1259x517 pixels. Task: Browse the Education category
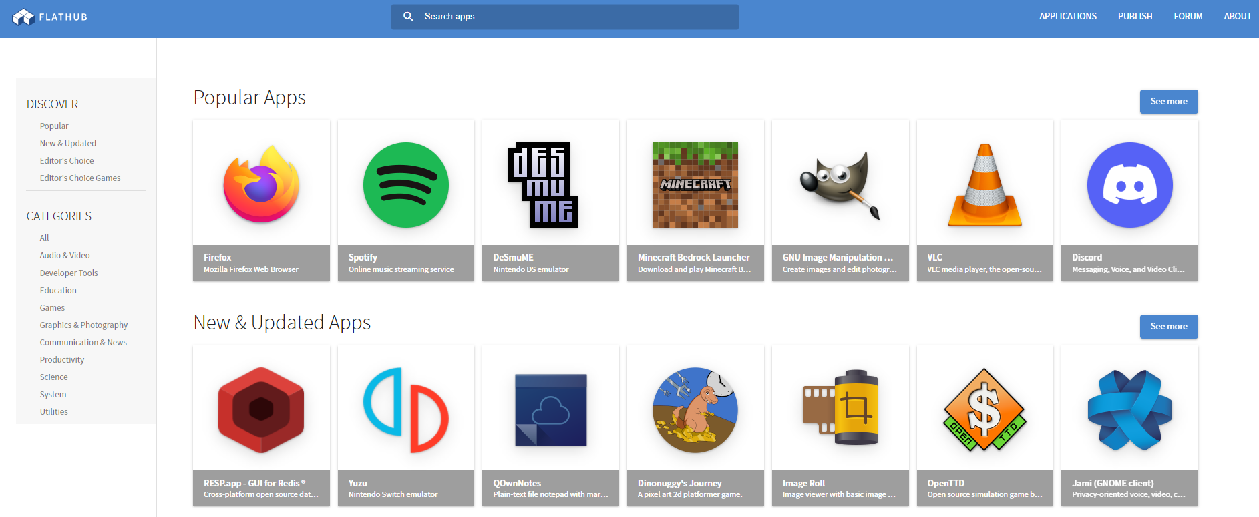tap(58, 290)
